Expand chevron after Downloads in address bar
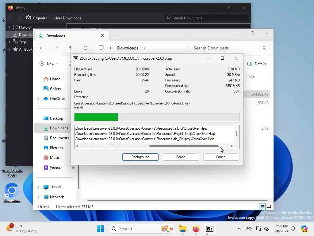The height and width of the screenshot is (236, 314). tap(145, 48)
